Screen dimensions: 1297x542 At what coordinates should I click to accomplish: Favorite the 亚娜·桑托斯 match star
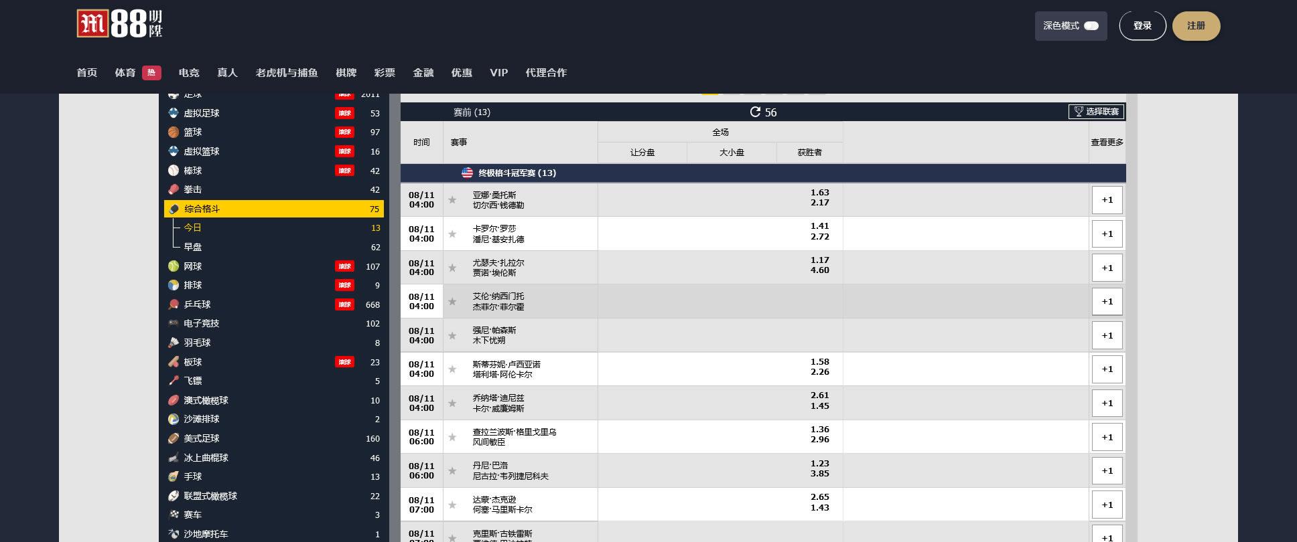pyautogui.click(x=453, y=200)
